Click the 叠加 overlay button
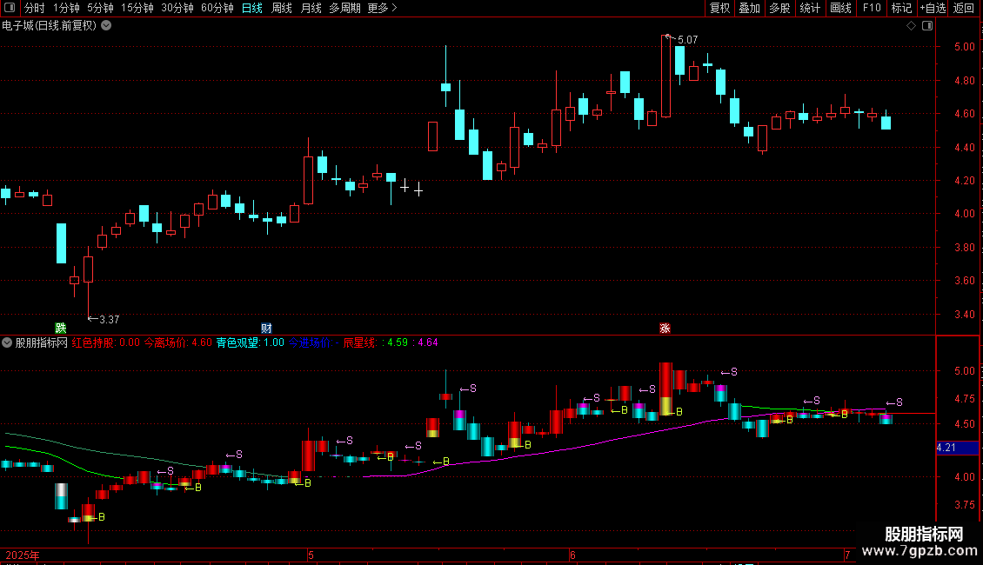 click(x=749, y=8)
